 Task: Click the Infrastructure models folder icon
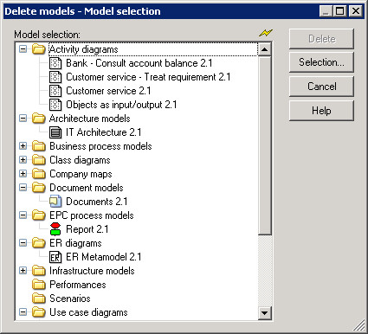(39, 271)
